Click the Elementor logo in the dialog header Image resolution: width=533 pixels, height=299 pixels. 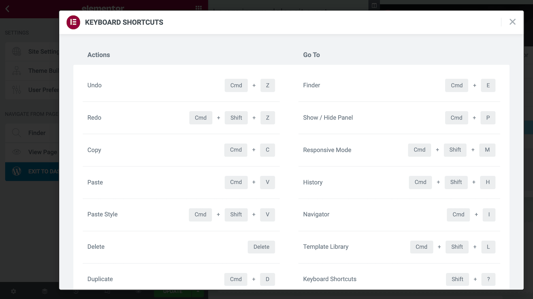pos(73,22)
